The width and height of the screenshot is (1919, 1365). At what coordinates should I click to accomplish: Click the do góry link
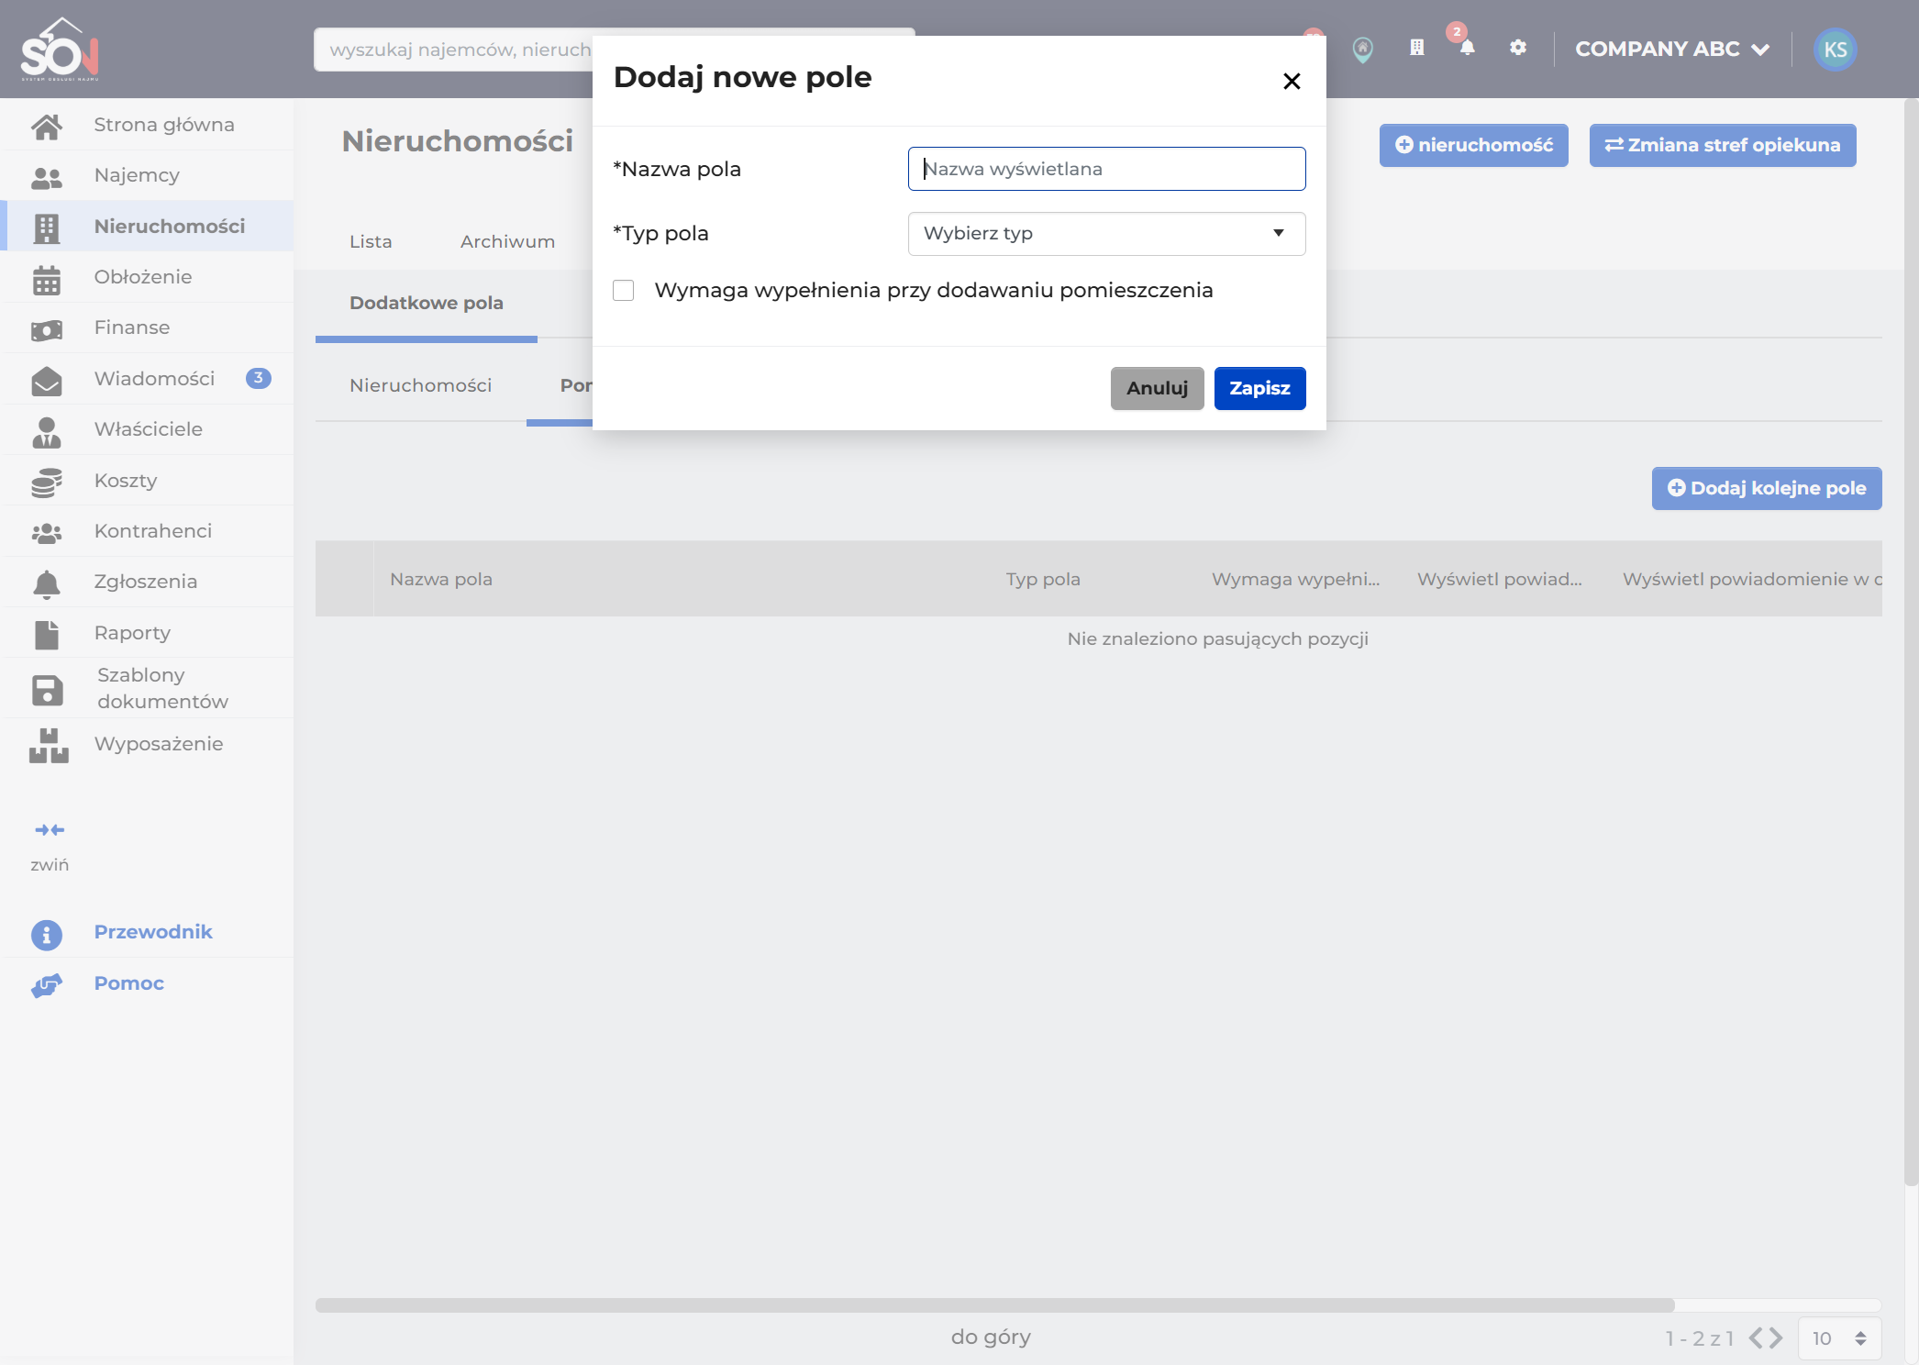[991, 1337]
